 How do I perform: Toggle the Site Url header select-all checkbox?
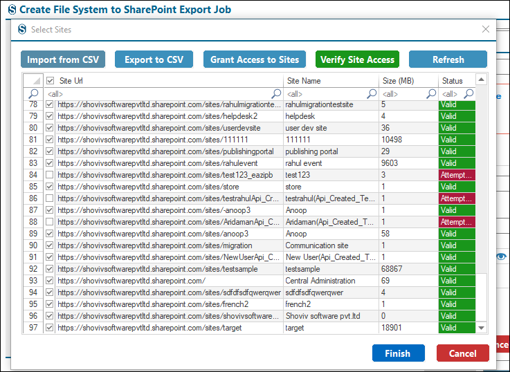(x=50, y=81)
